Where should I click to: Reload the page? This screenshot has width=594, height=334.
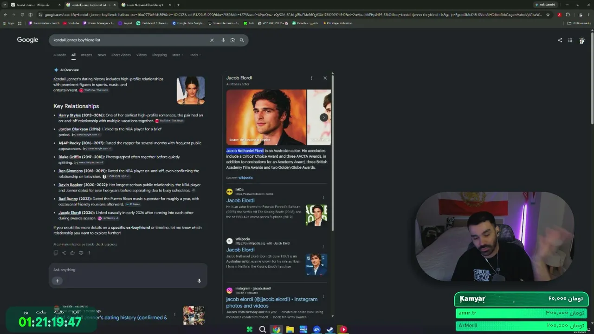22,15
